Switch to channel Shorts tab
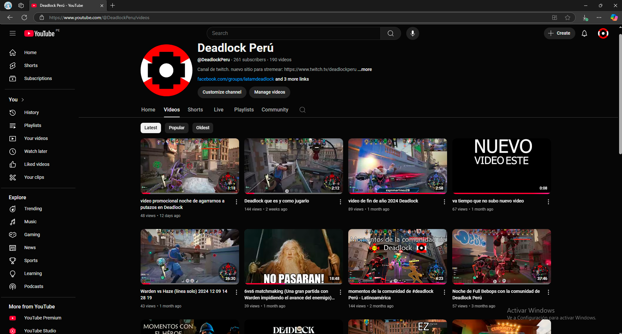622x334 pixels. point(195,110)
